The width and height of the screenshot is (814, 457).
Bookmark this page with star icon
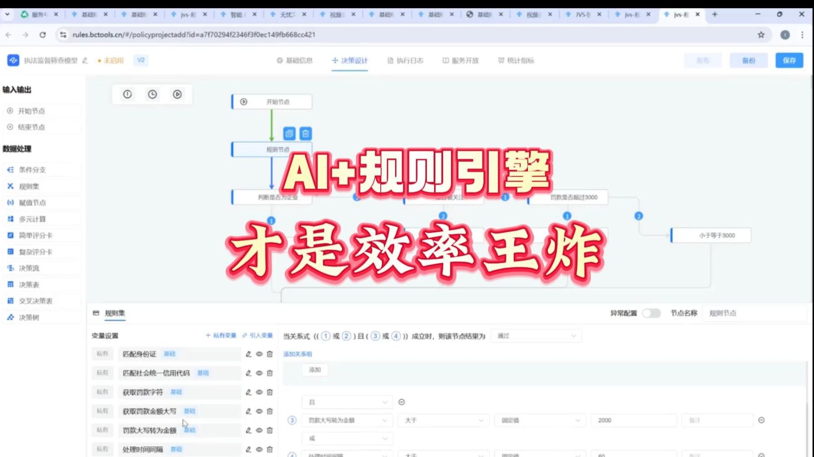[761, 34]
